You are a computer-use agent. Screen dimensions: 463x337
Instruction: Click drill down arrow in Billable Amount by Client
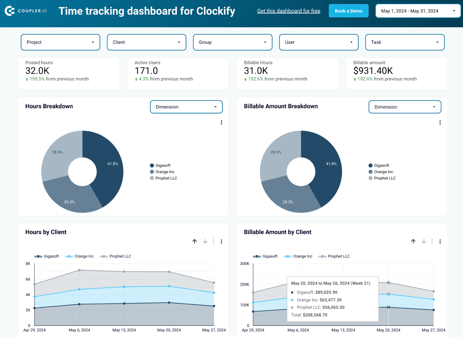[x=424, y=241]
